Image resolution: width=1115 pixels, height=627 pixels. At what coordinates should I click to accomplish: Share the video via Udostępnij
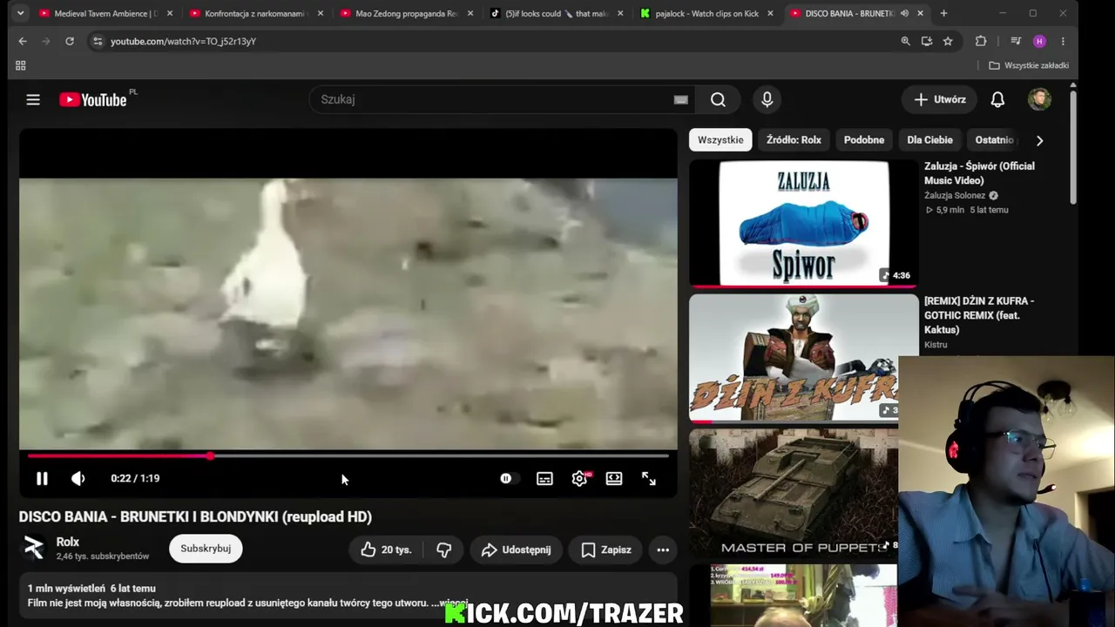coord(516,549)
